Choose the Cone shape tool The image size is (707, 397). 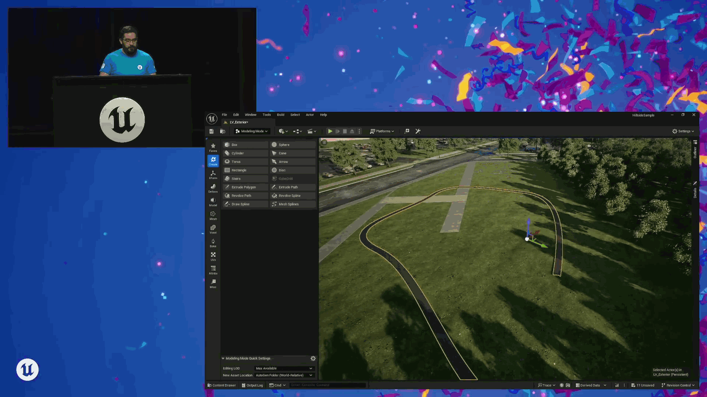pos(293,153)
